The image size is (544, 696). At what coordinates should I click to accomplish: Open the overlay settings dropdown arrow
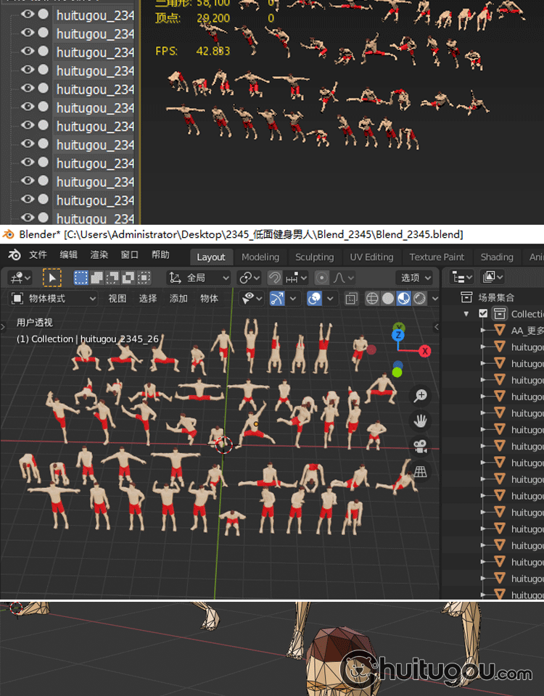[x=330, y=299]
